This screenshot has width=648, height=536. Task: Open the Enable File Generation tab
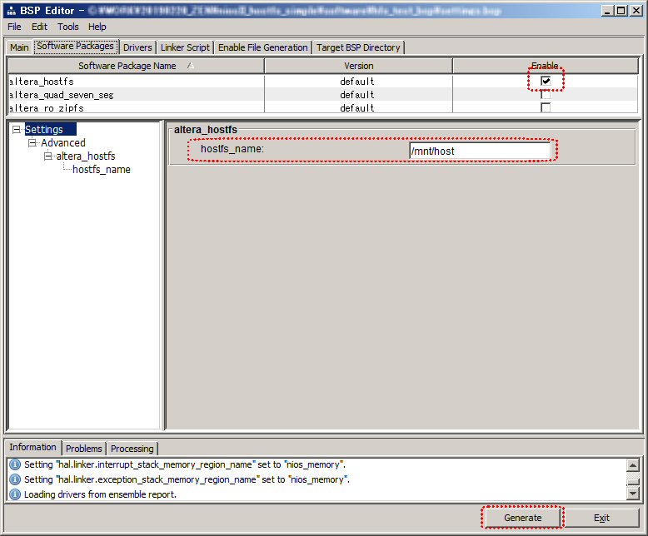point(263,47)
